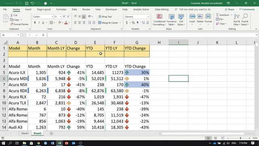Image resolution: width=259 pixels, height=146 pixels.
Task: Increase the font size
Action: click(64, 16)
